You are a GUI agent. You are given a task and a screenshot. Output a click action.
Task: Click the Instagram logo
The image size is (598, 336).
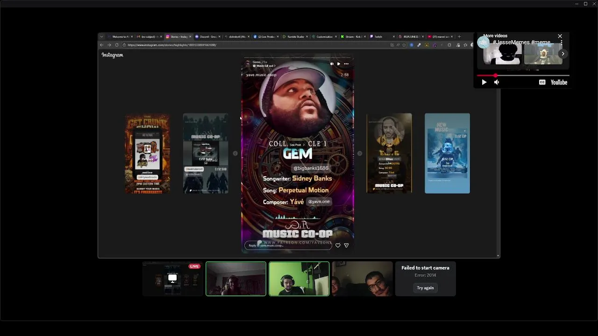point(112,55)
